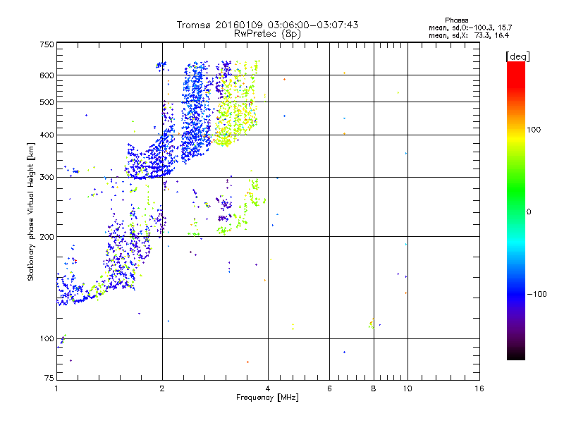Screen dimensions: 564x423
Task: Click the 'Frequency [MHz]' axis label
Action: pos(267,398)
